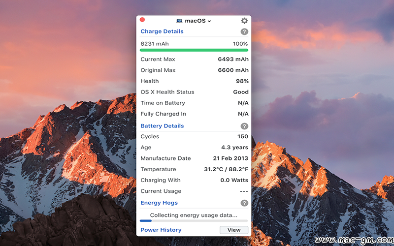Open the settings gear icon

click(x=244, y=21)
